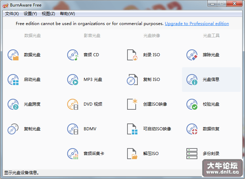Screen dimensions: 245x179
Task: Click the 校验光盘 verify disc icon
Action: tap(192, 104)
